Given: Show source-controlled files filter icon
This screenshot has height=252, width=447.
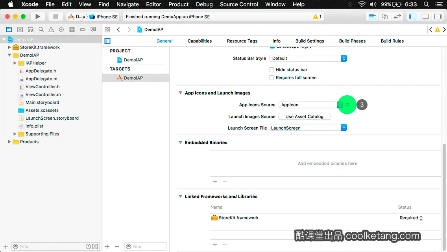Looking at the screenshot, I should click(x=95, y=246).
